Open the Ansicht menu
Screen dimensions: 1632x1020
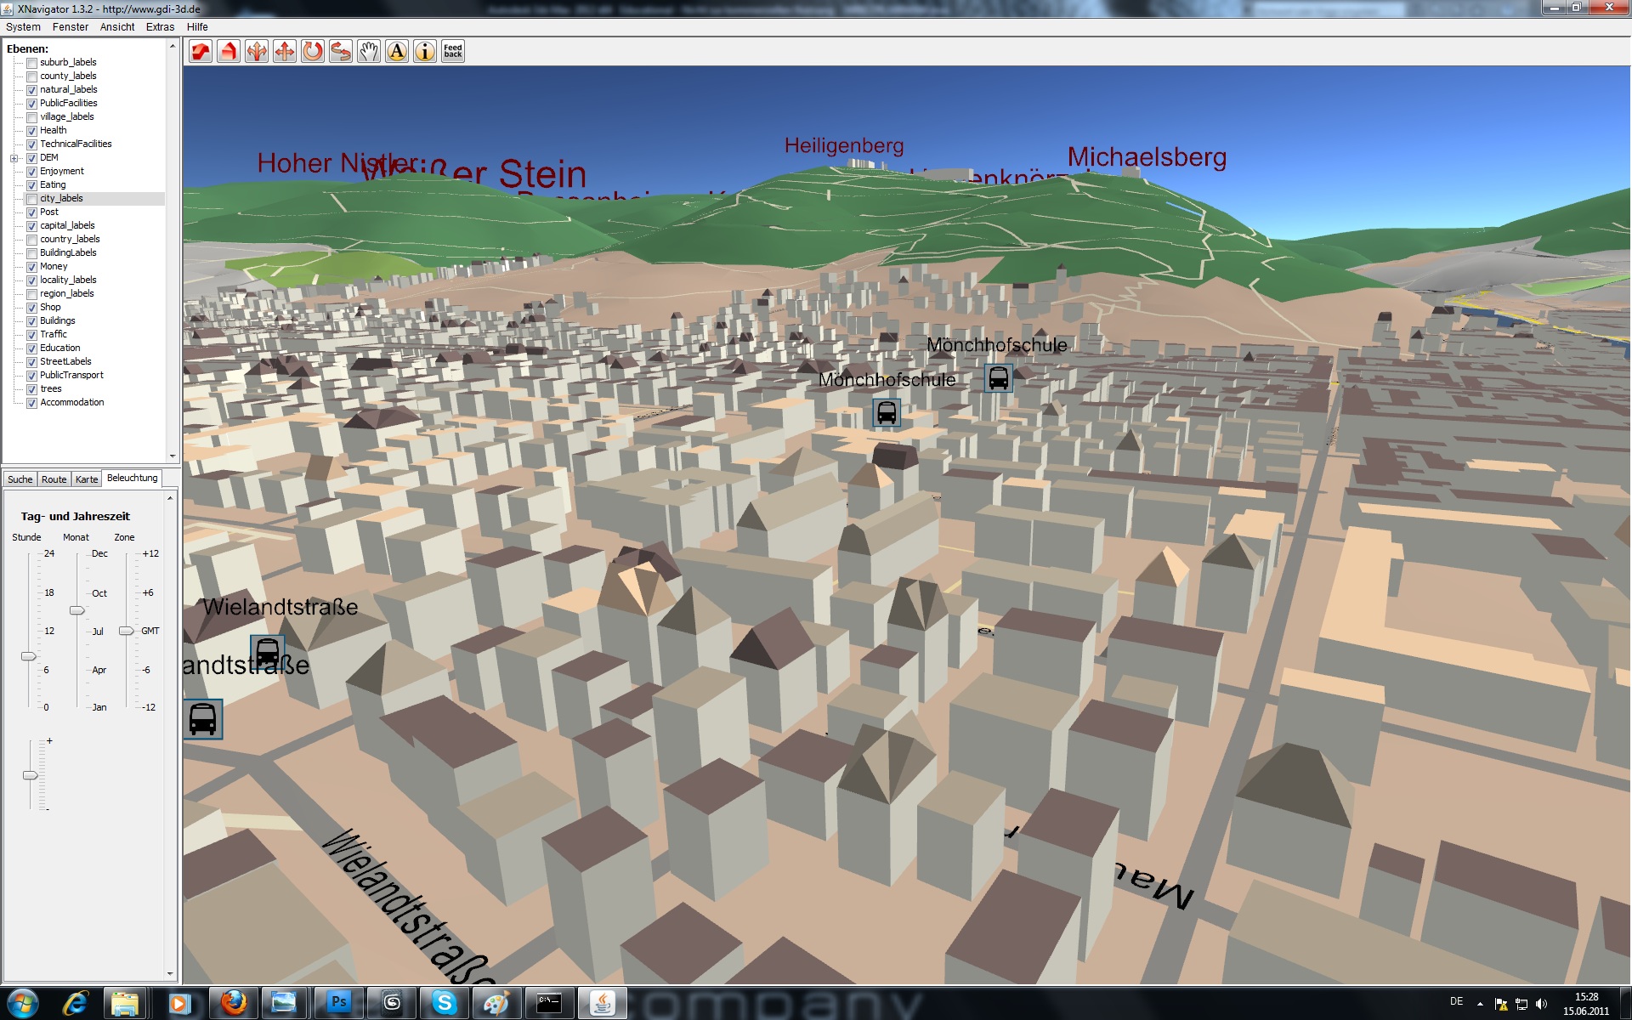(117, 27)
